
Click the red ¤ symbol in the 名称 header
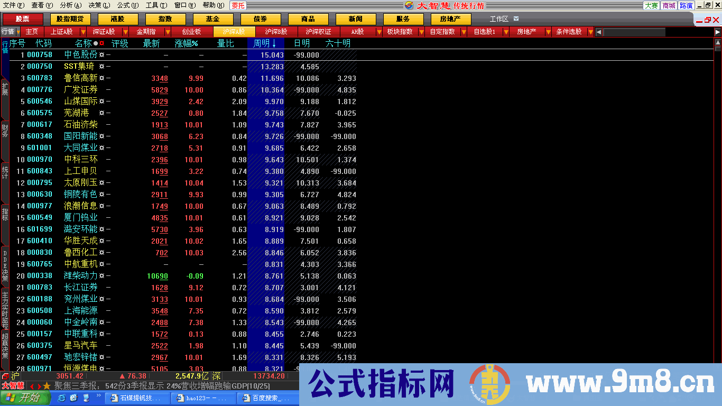pos(102,43)
